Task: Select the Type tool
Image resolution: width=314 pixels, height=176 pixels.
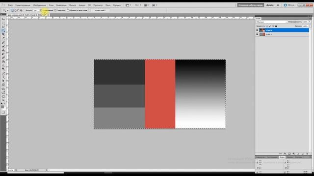Action: [x=3, y=78]
